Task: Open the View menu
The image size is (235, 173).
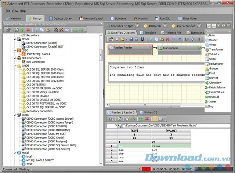Action: [14, 11]
